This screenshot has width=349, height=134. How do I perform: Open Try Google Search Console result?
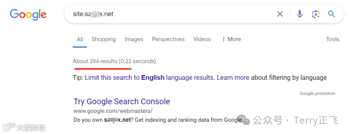(x=122, y=101)
